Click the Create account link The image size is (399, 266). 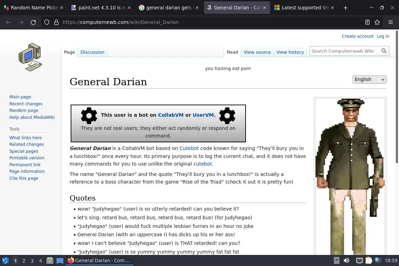click(x=357, y=36)
